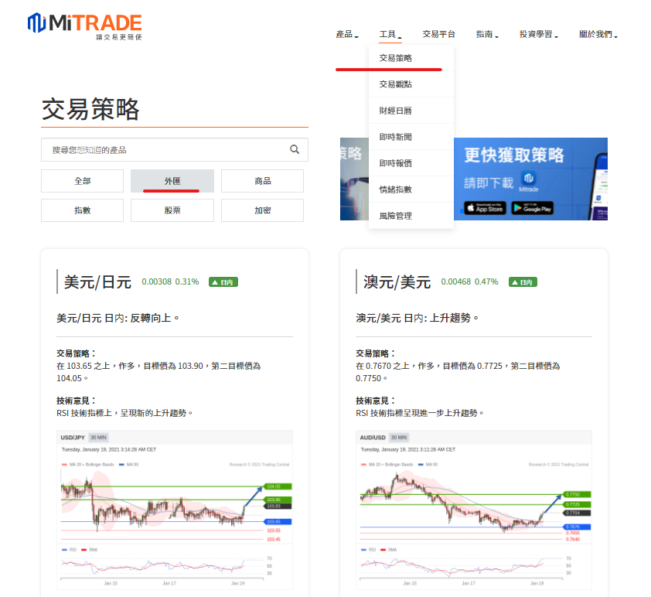Click the Mitrade app icon in banner
This screenshot has width=651, height=597.
pyautogui.click(x=529, y=181)
